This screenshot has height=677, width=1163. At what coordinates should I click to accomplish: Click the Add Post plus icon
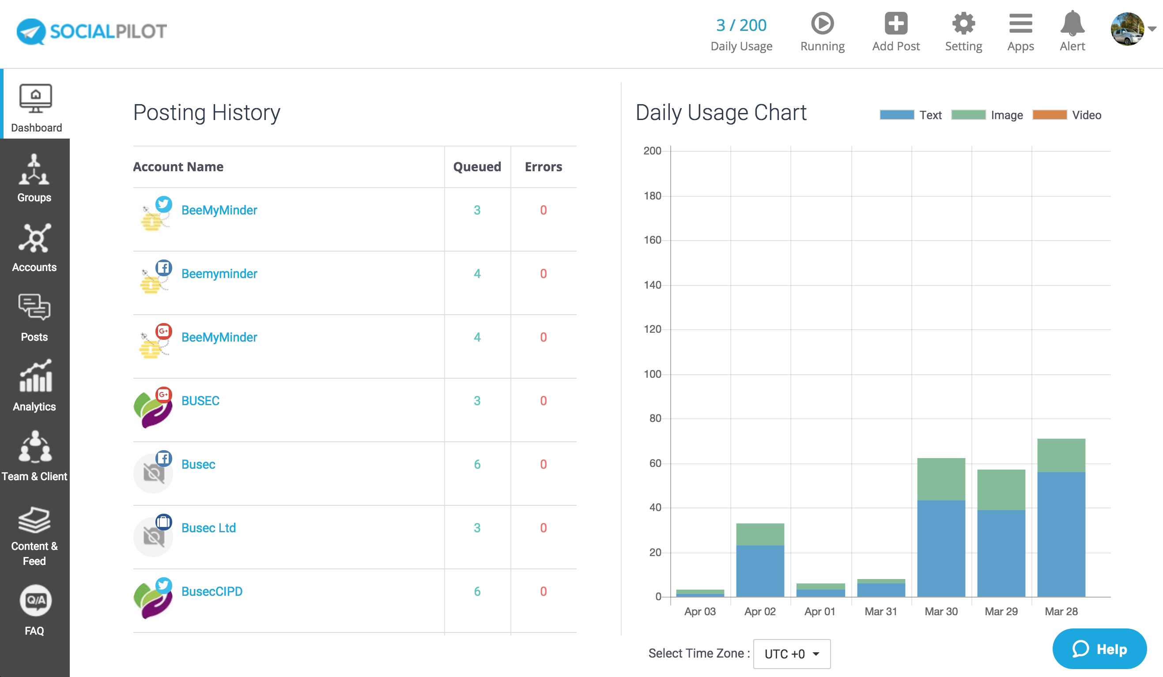tap(895, 24)
